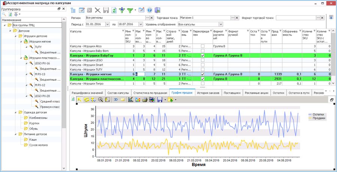Click the chart zoom magnifier icon
Image resolution: width=337 pixels, height=172 pixels.
pyautogui.click(x=100, y=99)
